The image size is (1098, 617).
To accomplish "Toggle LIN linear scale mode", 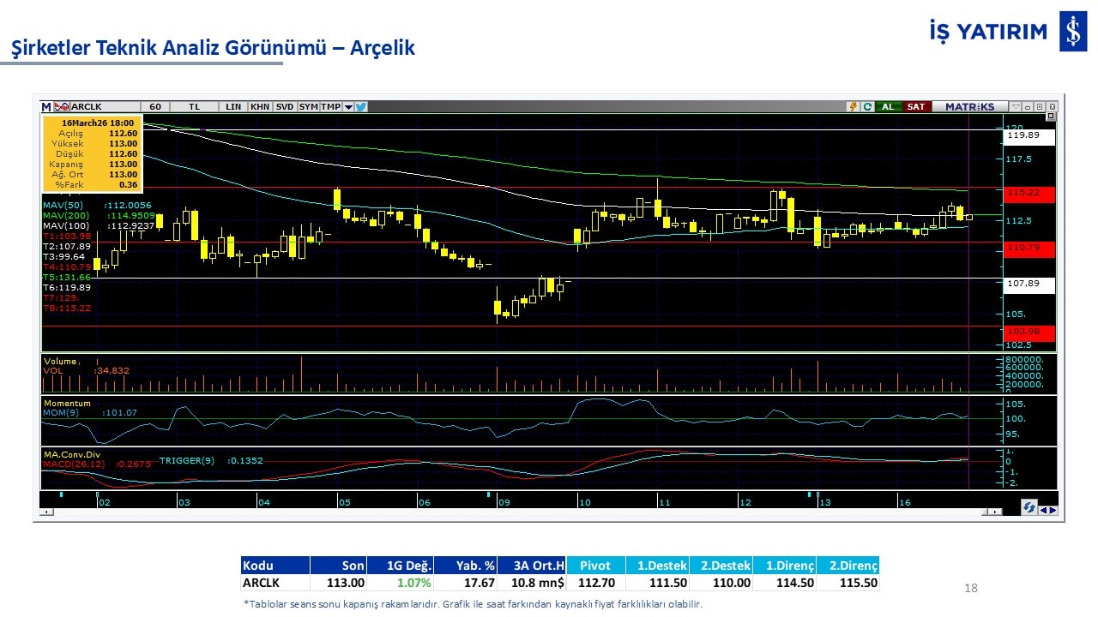I will pyautogui.click(x=233, y=107).
